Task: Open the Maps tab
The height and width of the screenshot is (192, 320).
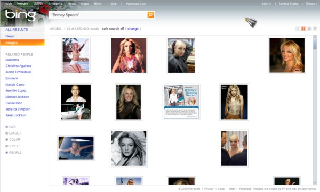Action: 85,4
